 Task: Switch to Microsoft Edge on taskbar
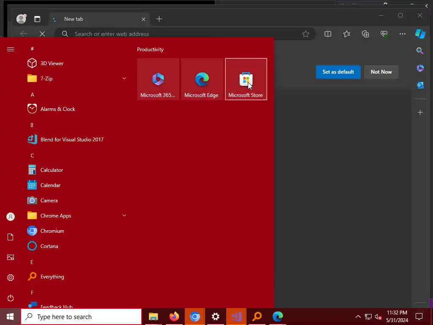tap(277, 317)
